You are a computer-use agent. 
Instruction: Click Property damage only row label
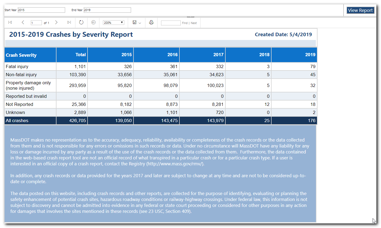[28, 85]
